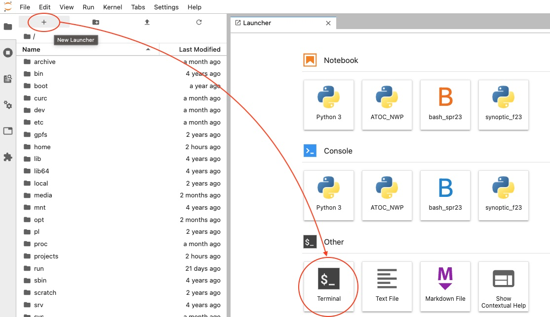The width and height of the screenshot is (550, 317).
Task: Create a new Text File
Action: pyautogui.click(x=387, y=286)
